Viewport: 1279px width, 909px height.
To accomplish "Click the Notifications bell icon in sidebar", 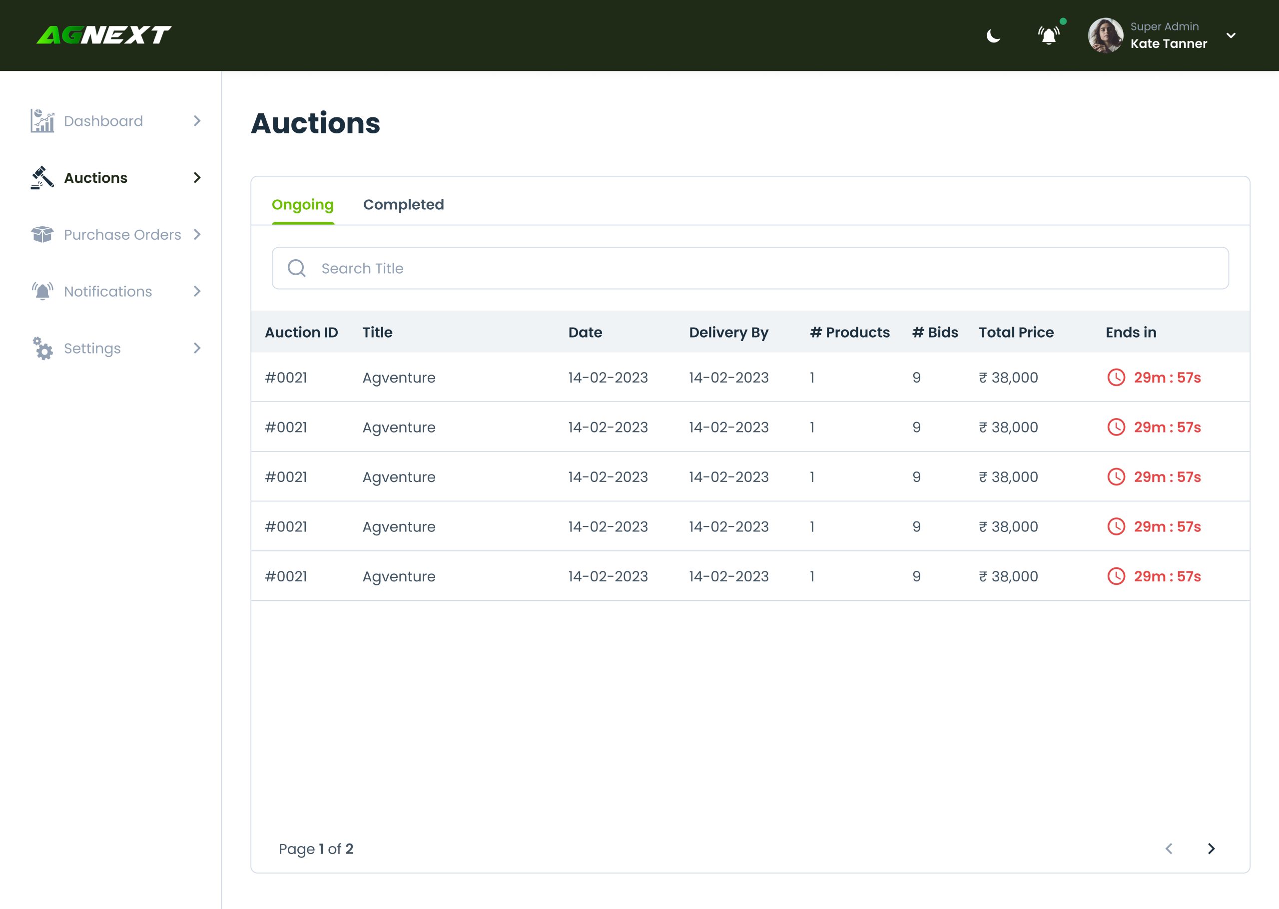I will 42,292.
